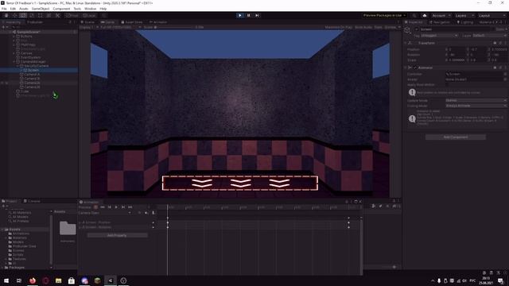
Task: Toggle Maximize On Play in Game view
Action: pyautogui.click(x=339, y=27)
